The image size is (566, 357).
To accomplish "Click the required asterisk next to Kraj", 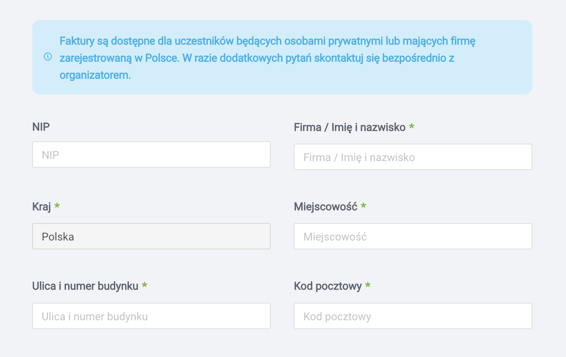I will coord(57,206).
